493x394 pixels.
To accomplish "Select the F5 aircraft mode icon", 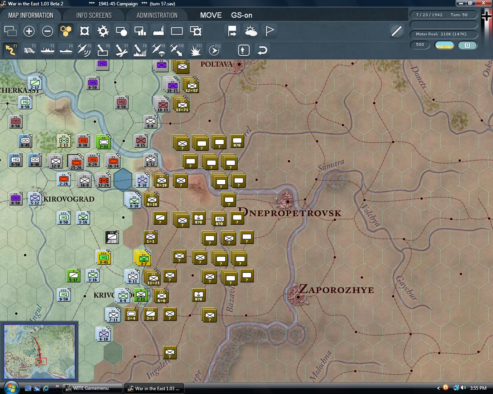I will coord(84,50).
